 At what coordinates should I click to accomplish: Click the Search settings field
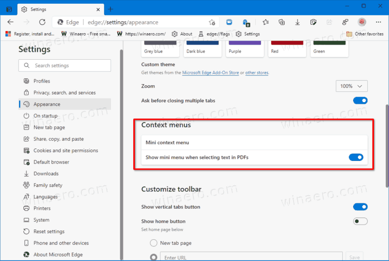point(65,65)
